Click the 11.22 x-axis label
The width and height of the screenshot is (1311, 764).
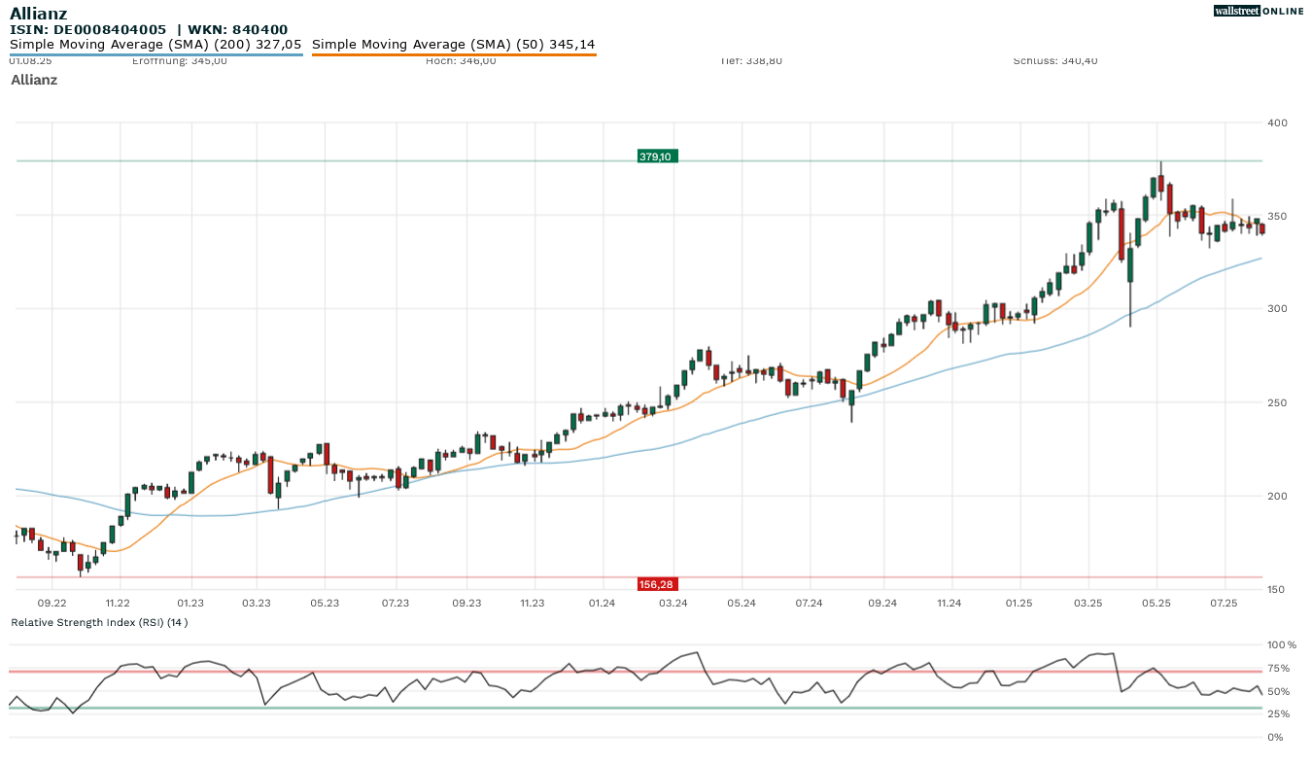click(x=118, y=604)
